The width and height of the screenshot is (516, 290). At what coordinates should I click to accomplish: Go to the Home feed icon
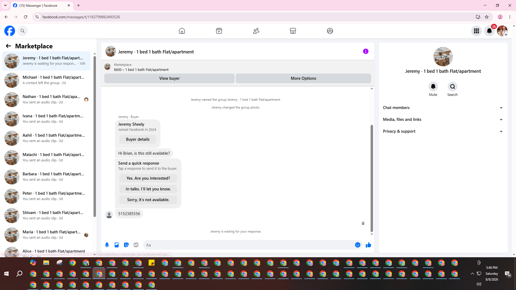(182, 31)
